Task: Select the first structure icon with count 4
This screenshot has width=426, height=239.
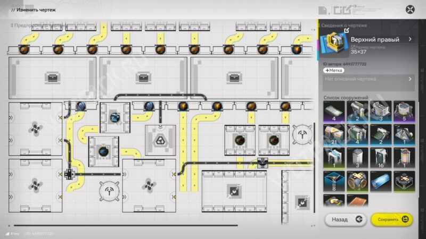Action: 333,112
